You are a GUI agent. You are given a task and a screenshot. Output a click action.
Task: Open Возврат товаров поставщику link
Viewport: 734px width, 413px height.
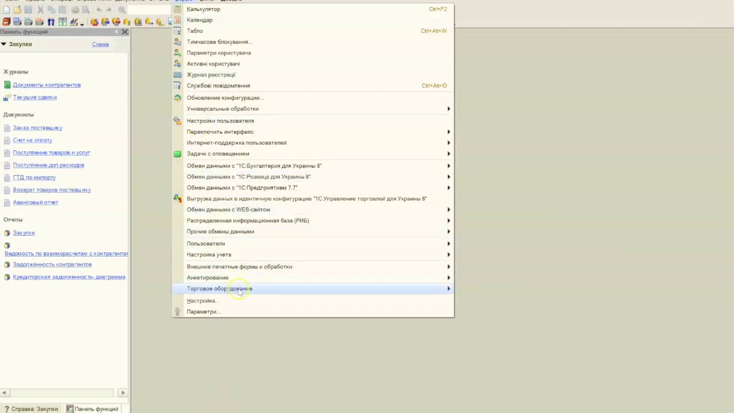(x=52, y=190)
